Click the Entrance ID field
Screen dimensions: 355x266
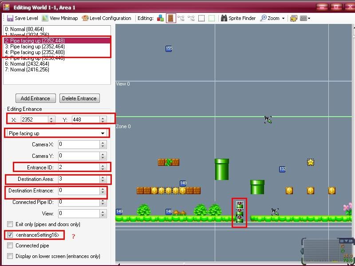tap(79, 168)
